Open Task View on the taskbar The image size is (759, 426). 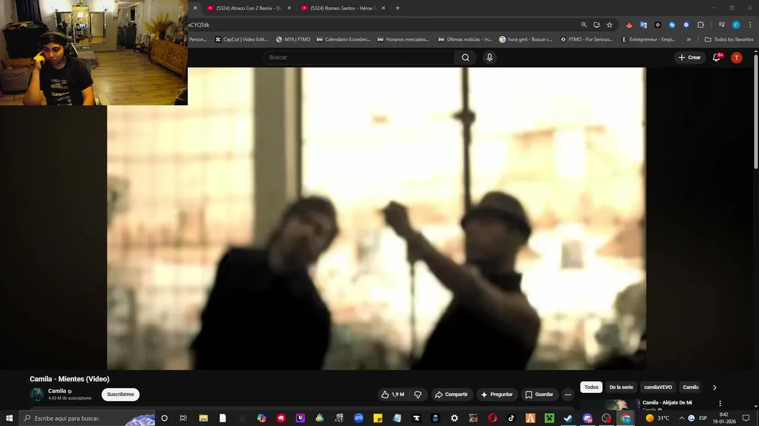(x=183, y=418)
